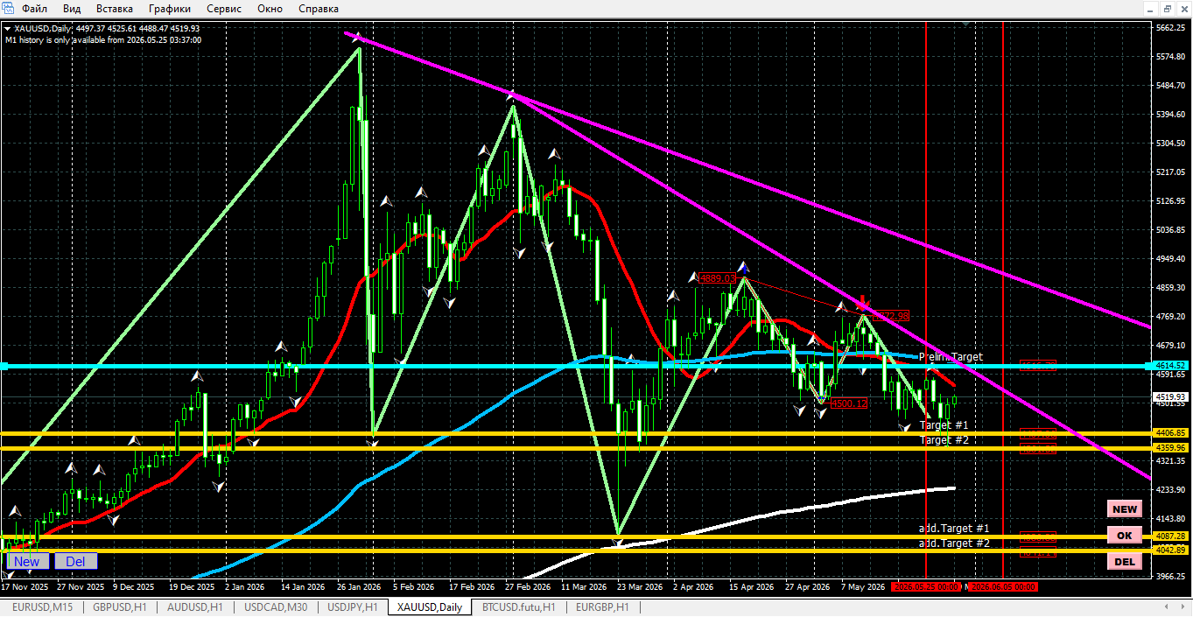Select the add.Target #1 label
The width and height of the screenshot is (1193, 617).
[x=954, y=529]
